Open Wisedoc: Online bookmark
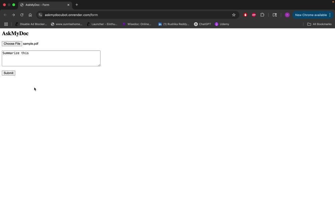The width and height of the screenshot is (335, 209). click(137, 24)
